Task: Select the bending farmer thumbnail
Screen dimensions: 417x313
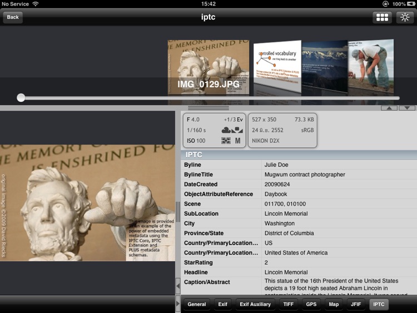Action: pyautogui.click(x=371, y=67)
